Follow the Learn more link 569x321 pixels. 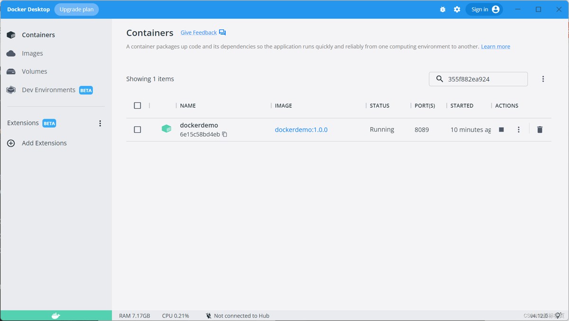click(496, 46)
